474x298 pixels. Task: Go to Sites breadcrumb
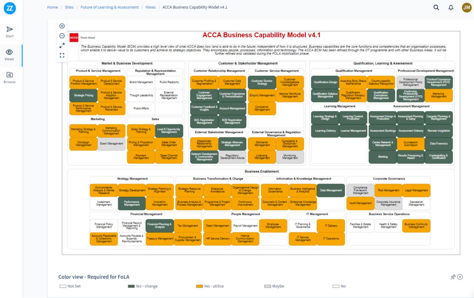(x=69, y=7)
